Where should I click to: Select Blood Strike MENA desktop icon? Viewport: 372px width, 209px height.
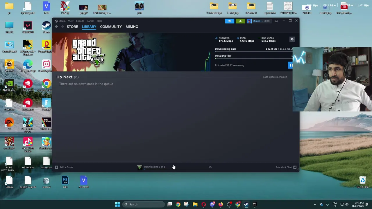28,125
